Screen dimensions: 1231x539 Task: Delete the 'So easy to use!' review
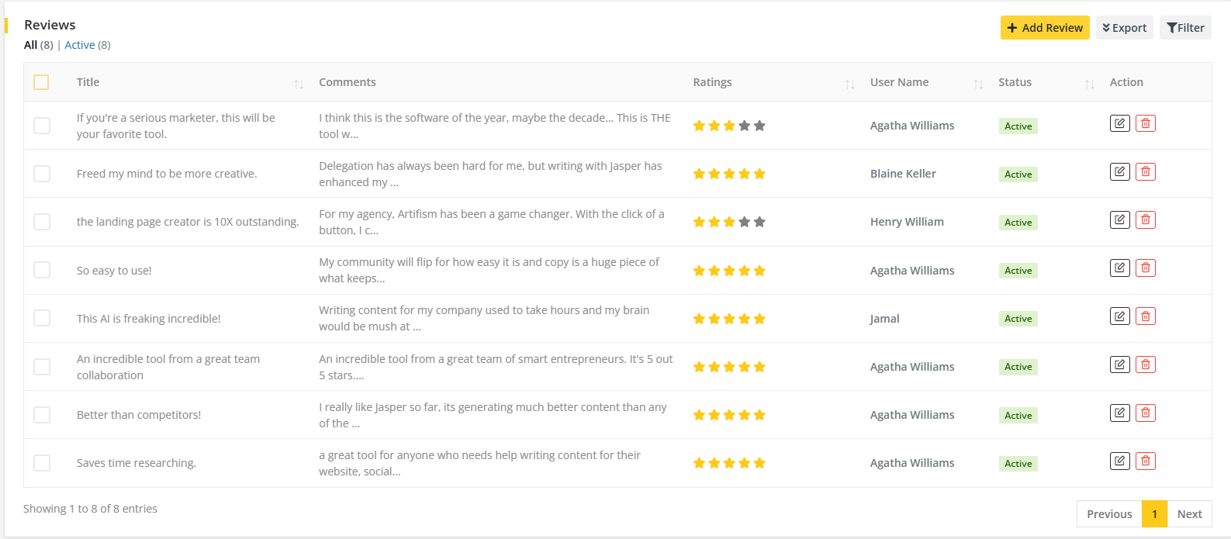click(x=1145, y=268)
